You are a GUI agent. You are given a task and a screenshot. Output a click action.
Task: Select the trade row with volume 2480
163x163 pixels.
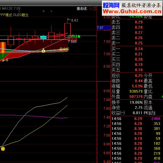tap(137, 119)
